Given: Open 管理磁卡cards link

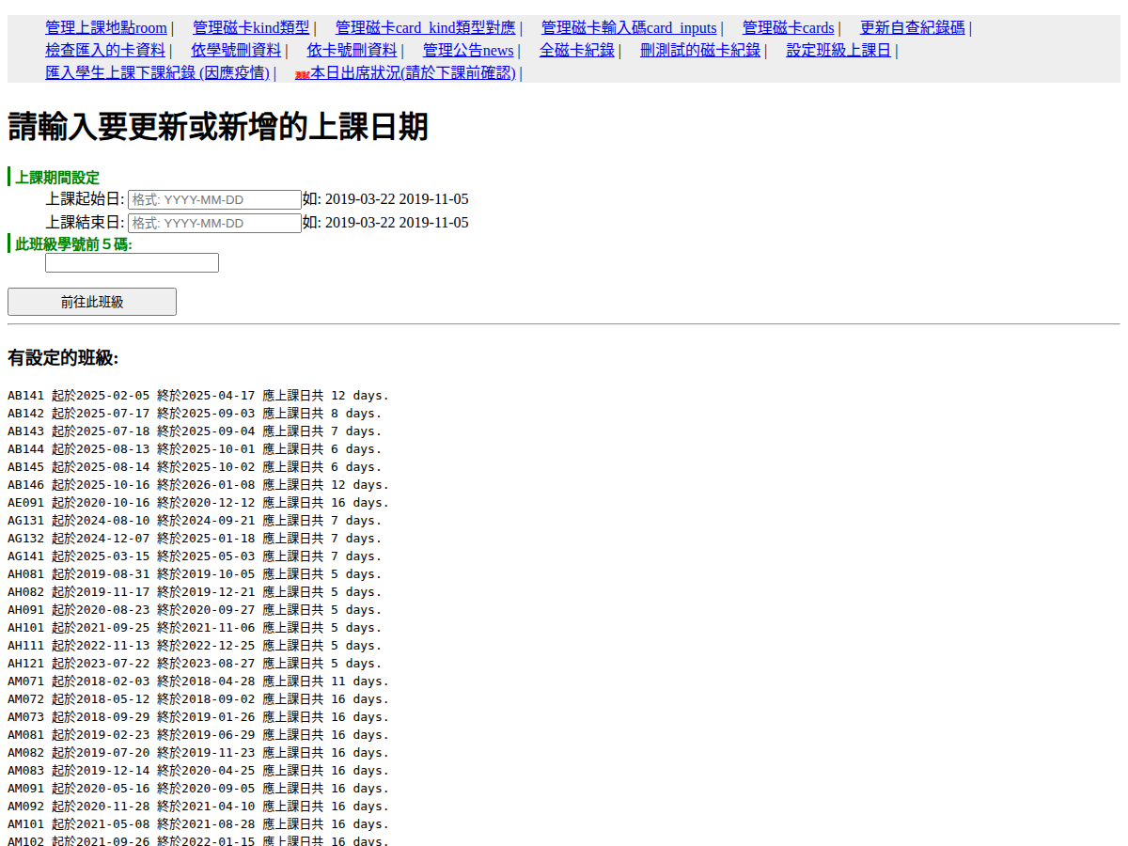Looking at the screenshot, I should point(789,28).
